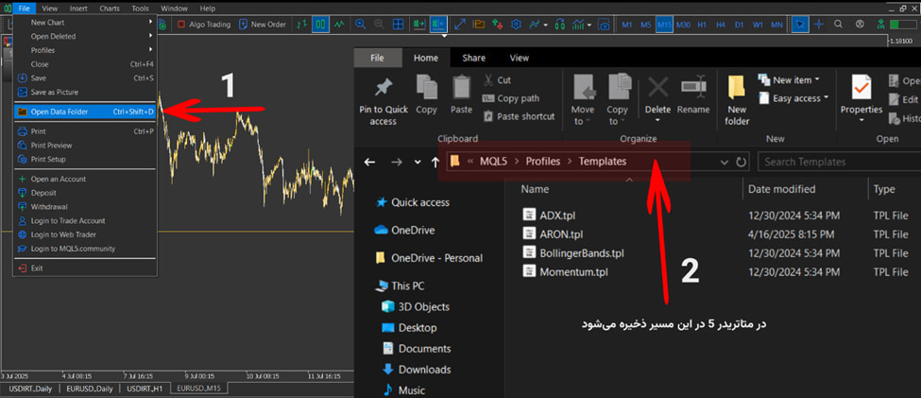Screen dimensions: 921x398
Task: Switch chart to bar chart icon
Action: tap(302, 25)
